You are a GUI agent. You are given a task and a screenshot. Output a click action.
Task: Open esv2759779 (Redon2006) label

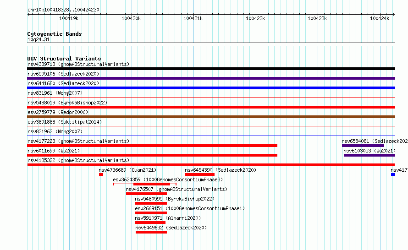(x=58, y=112)
